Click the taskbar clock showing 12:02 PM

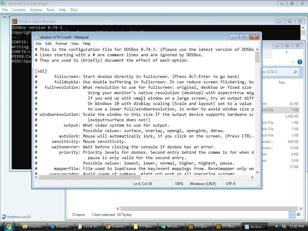[x=296, y=226]
